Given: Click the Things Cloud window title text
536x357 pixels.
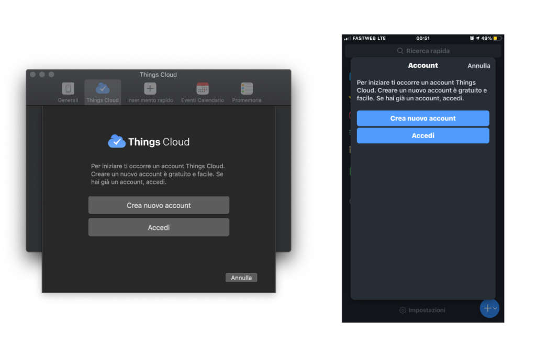Looking at the screenshot, I should (x=158, y=74).
